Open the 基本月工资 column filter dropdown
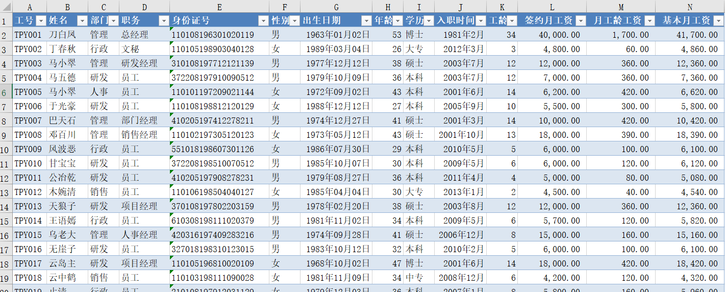Image resolution: width=725 pixels, height=292 pixels. point(718,21)
